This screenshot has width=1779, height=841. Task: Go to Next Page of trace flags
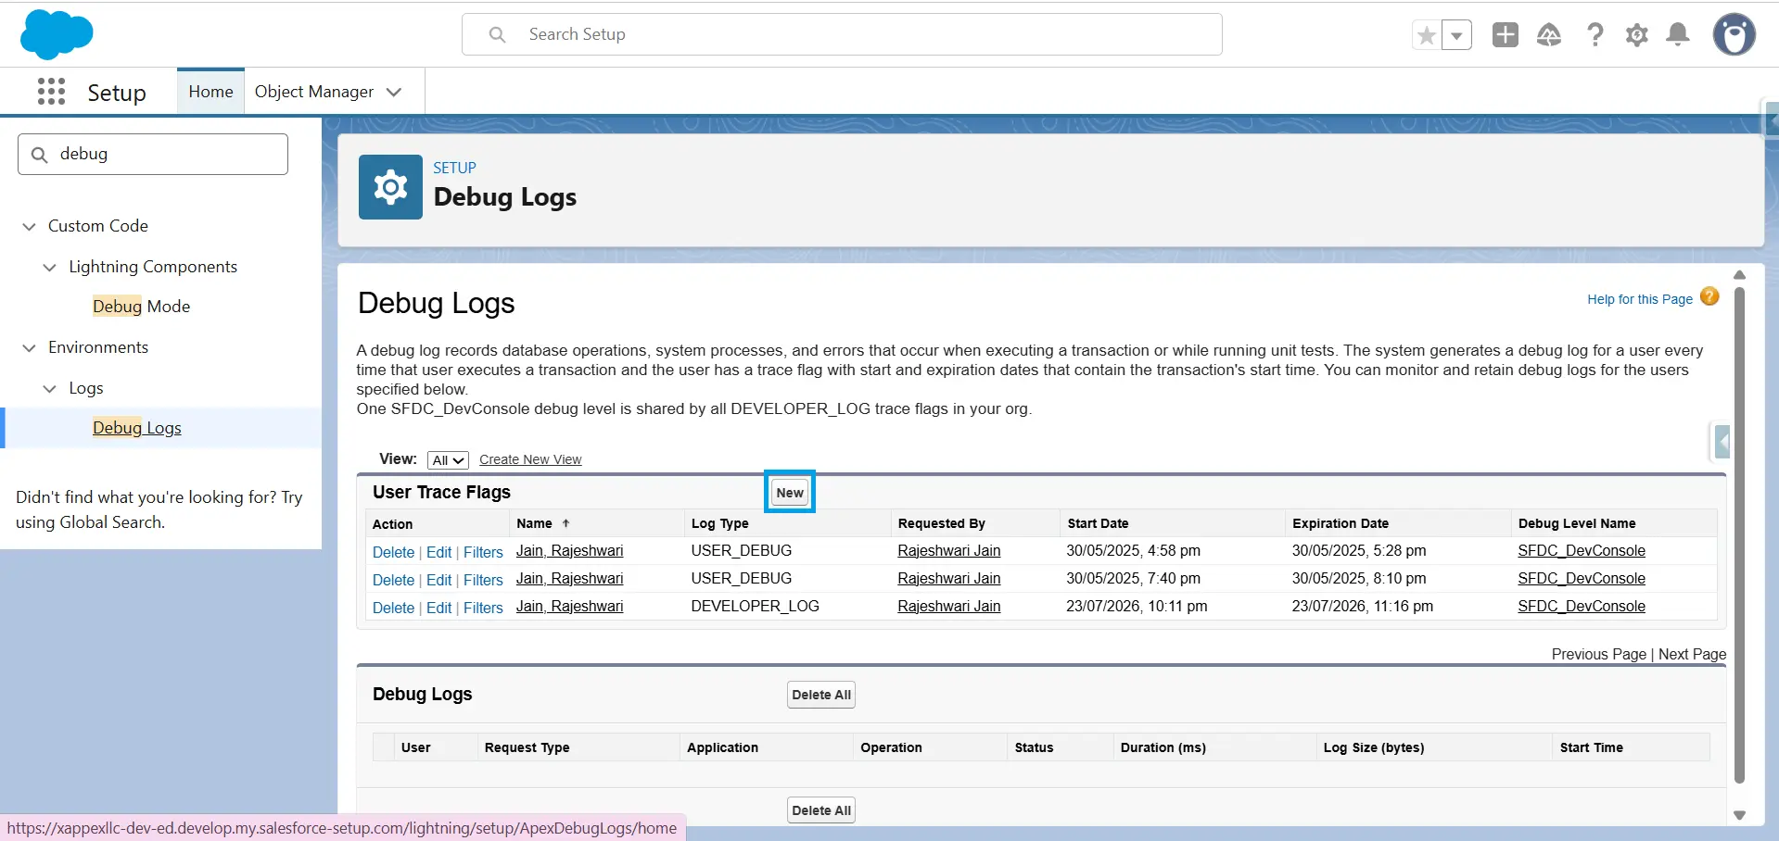pyautogui.click(x=1692, y=654)
